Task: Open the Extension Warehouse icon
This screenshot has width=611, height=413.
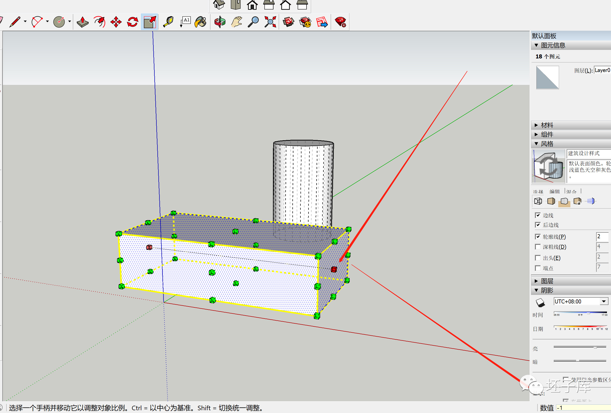Action: point(305,22)
